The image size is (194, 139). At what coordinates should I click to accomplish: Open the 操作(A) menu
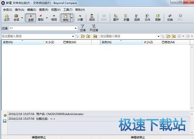[x=19, y=10]
